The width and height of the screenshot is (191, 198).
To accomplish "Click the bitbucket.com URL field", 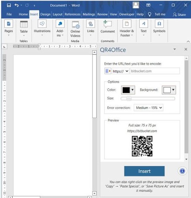I will (155, 71).
